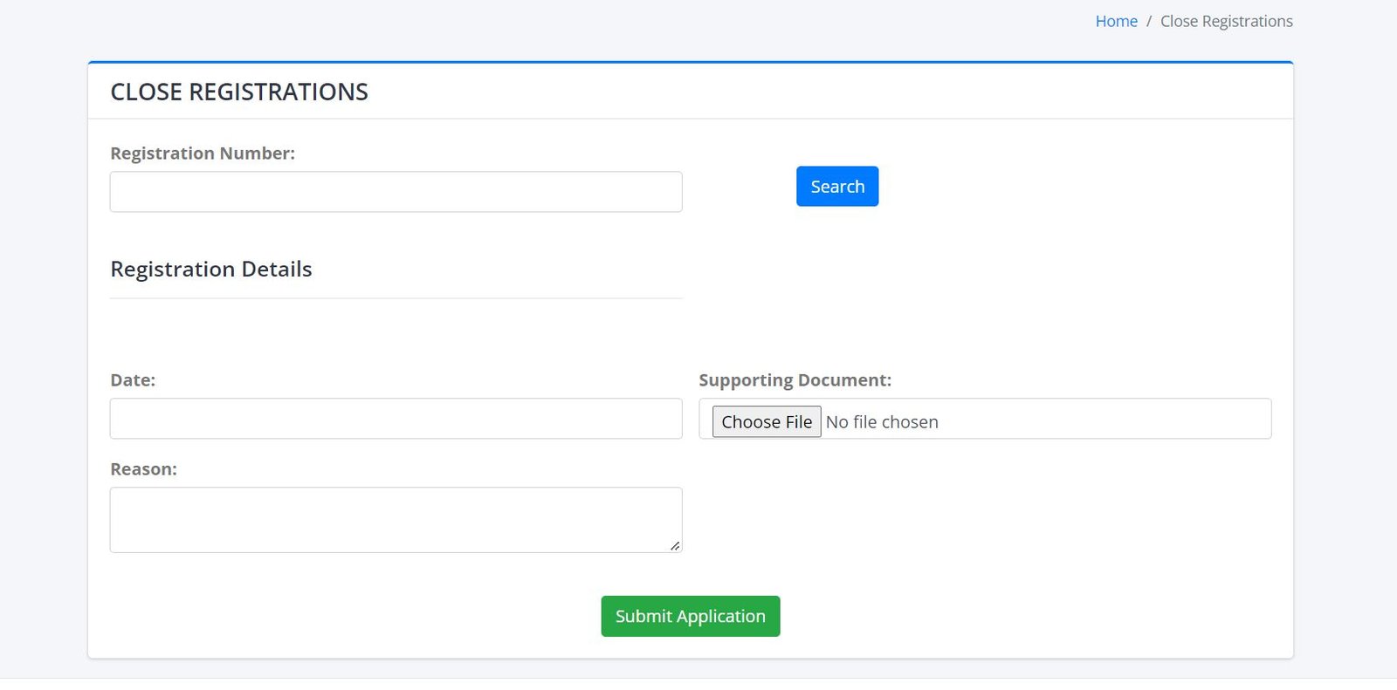Click the 'Registration Number:' label
1397x690 pixels.
(203, 154)
